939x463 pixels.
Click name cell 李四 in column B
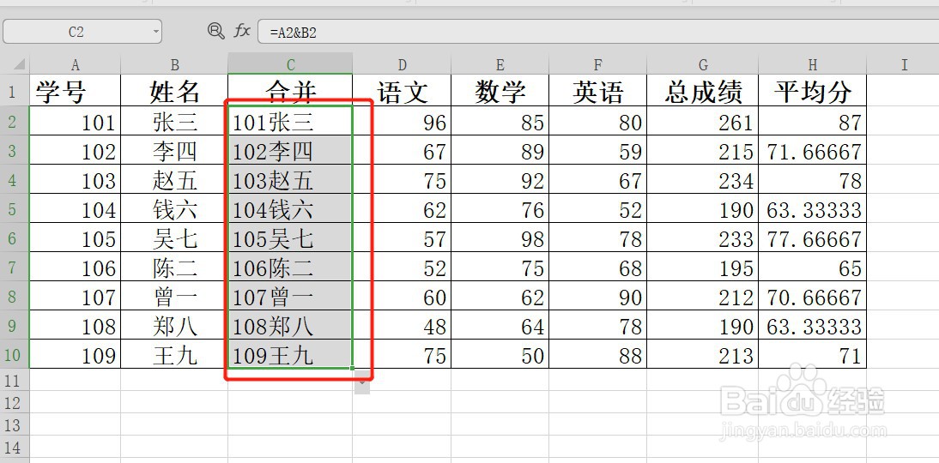click(x=174, y=151)
